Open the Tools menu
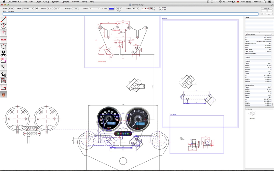The width and height of the screenshot is (274, 171). point(84,2)
